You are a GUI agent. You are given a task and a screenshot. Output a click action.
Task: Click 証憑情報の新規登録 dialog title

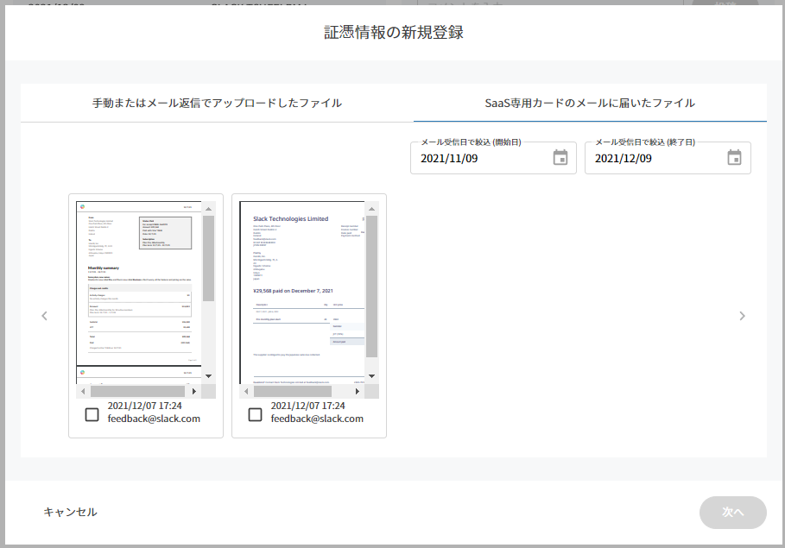(394, 33)
